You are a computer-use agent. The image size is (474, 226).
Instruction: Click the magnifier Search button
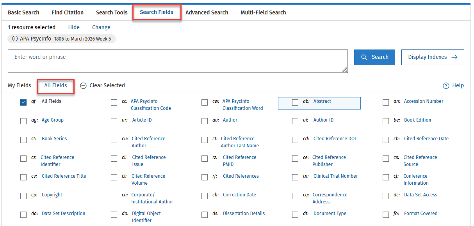coord(374,57)
